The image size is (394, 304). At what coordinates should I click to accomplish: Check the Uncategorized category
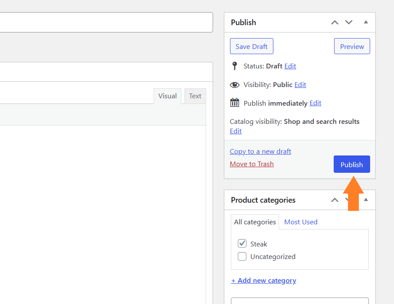pos(242,256)
